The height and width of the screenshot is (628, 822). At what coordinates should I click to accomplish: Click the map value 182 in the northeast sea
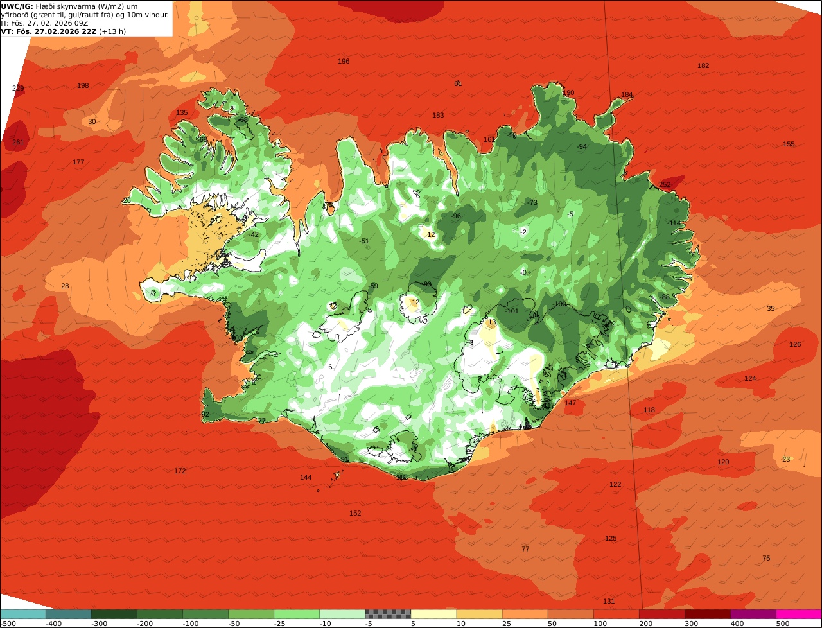(703, 65)
